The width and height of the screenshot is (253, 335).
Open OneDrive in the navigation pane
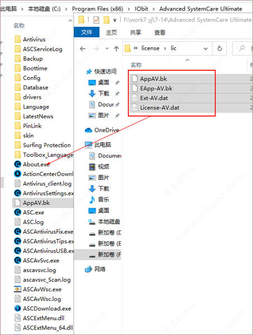tap(102, 130)
